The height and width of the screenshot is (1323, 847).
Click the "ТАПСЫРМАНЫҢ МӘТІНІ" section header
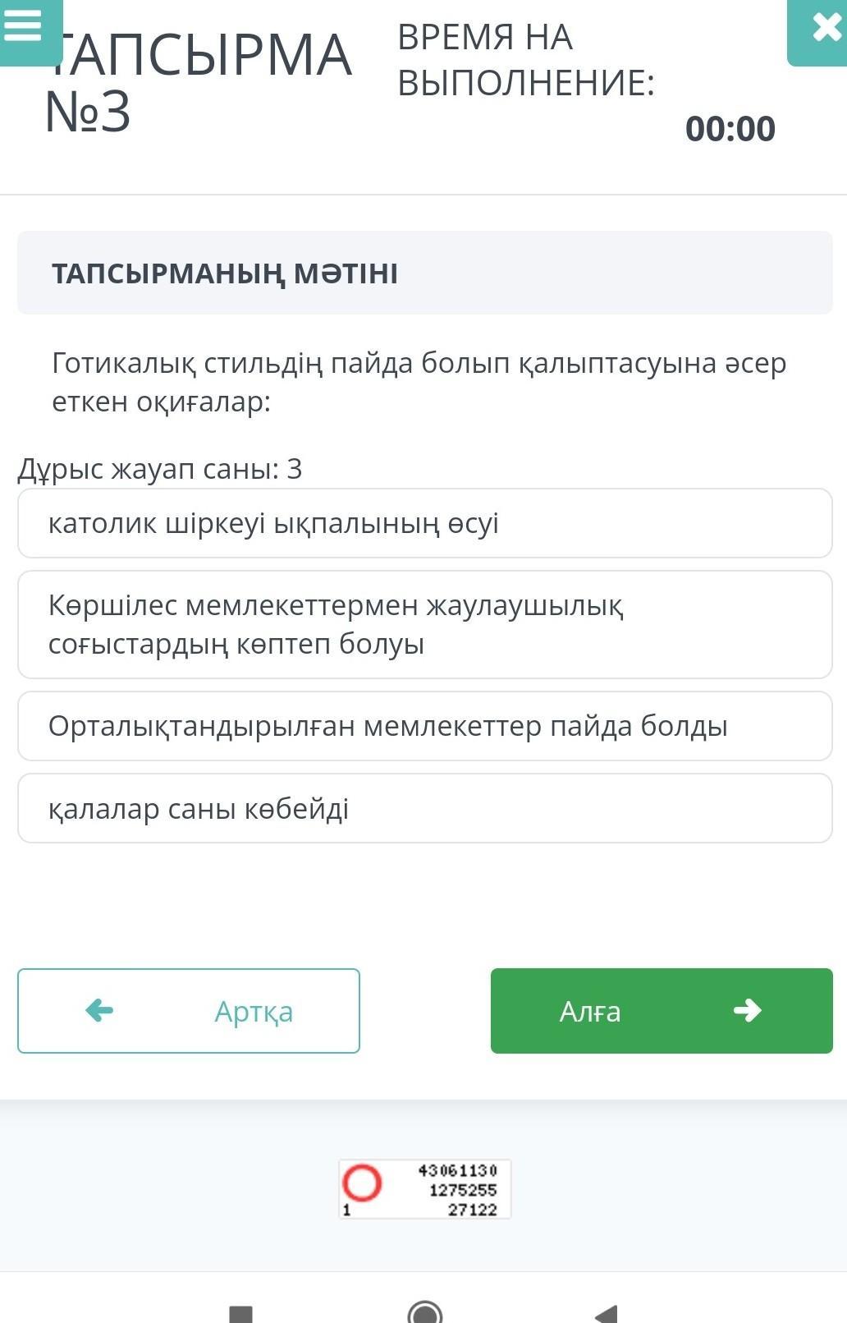pos(225,273)
